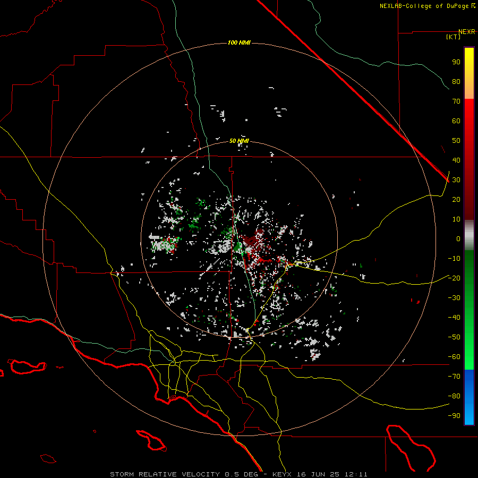This screenshot has height=478, width=478.
Task: Click the "NEXLAB-College of DuPage" title text
Action: click(x=425, y=6)
